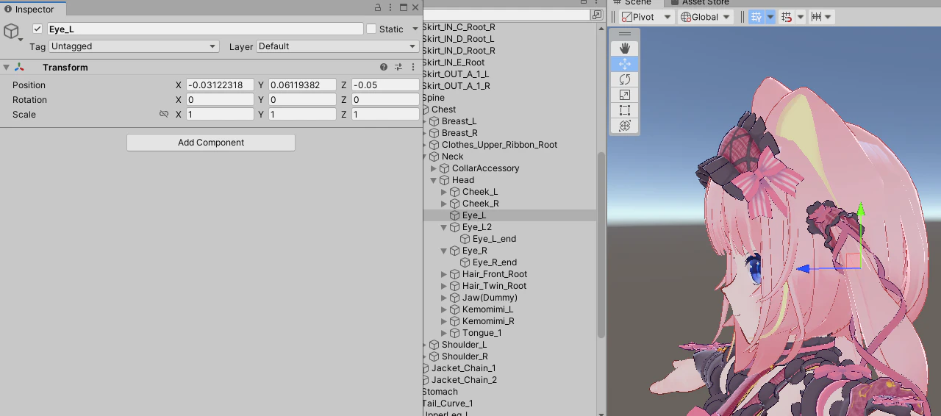Click the Position X value field

click(220, 85)
